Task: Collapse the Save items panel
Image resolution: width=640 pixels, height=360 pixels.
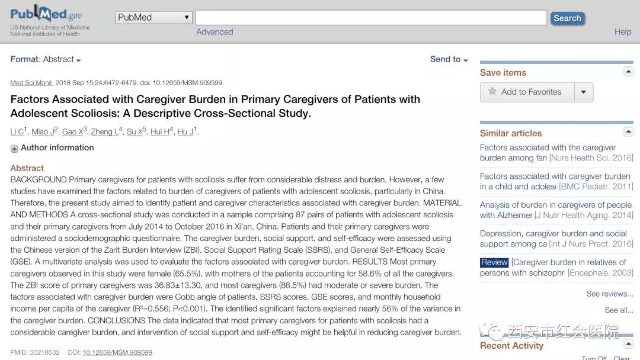Action: 628,72
